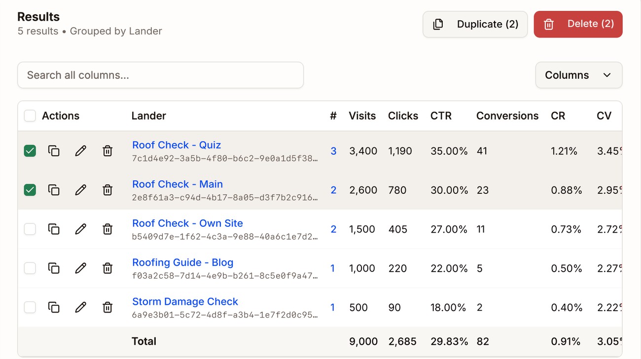Click the Duplicate (2) button
The height and width of the screenshot is (359, 641).
[475, 24]
